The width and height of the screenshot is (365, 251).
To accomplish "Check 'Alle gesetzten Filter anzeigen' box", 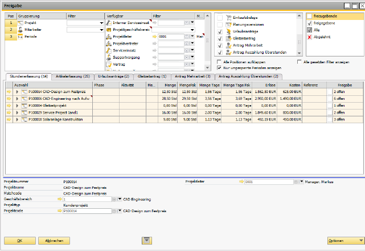I will pyautogui.click(x=300, y=61).
